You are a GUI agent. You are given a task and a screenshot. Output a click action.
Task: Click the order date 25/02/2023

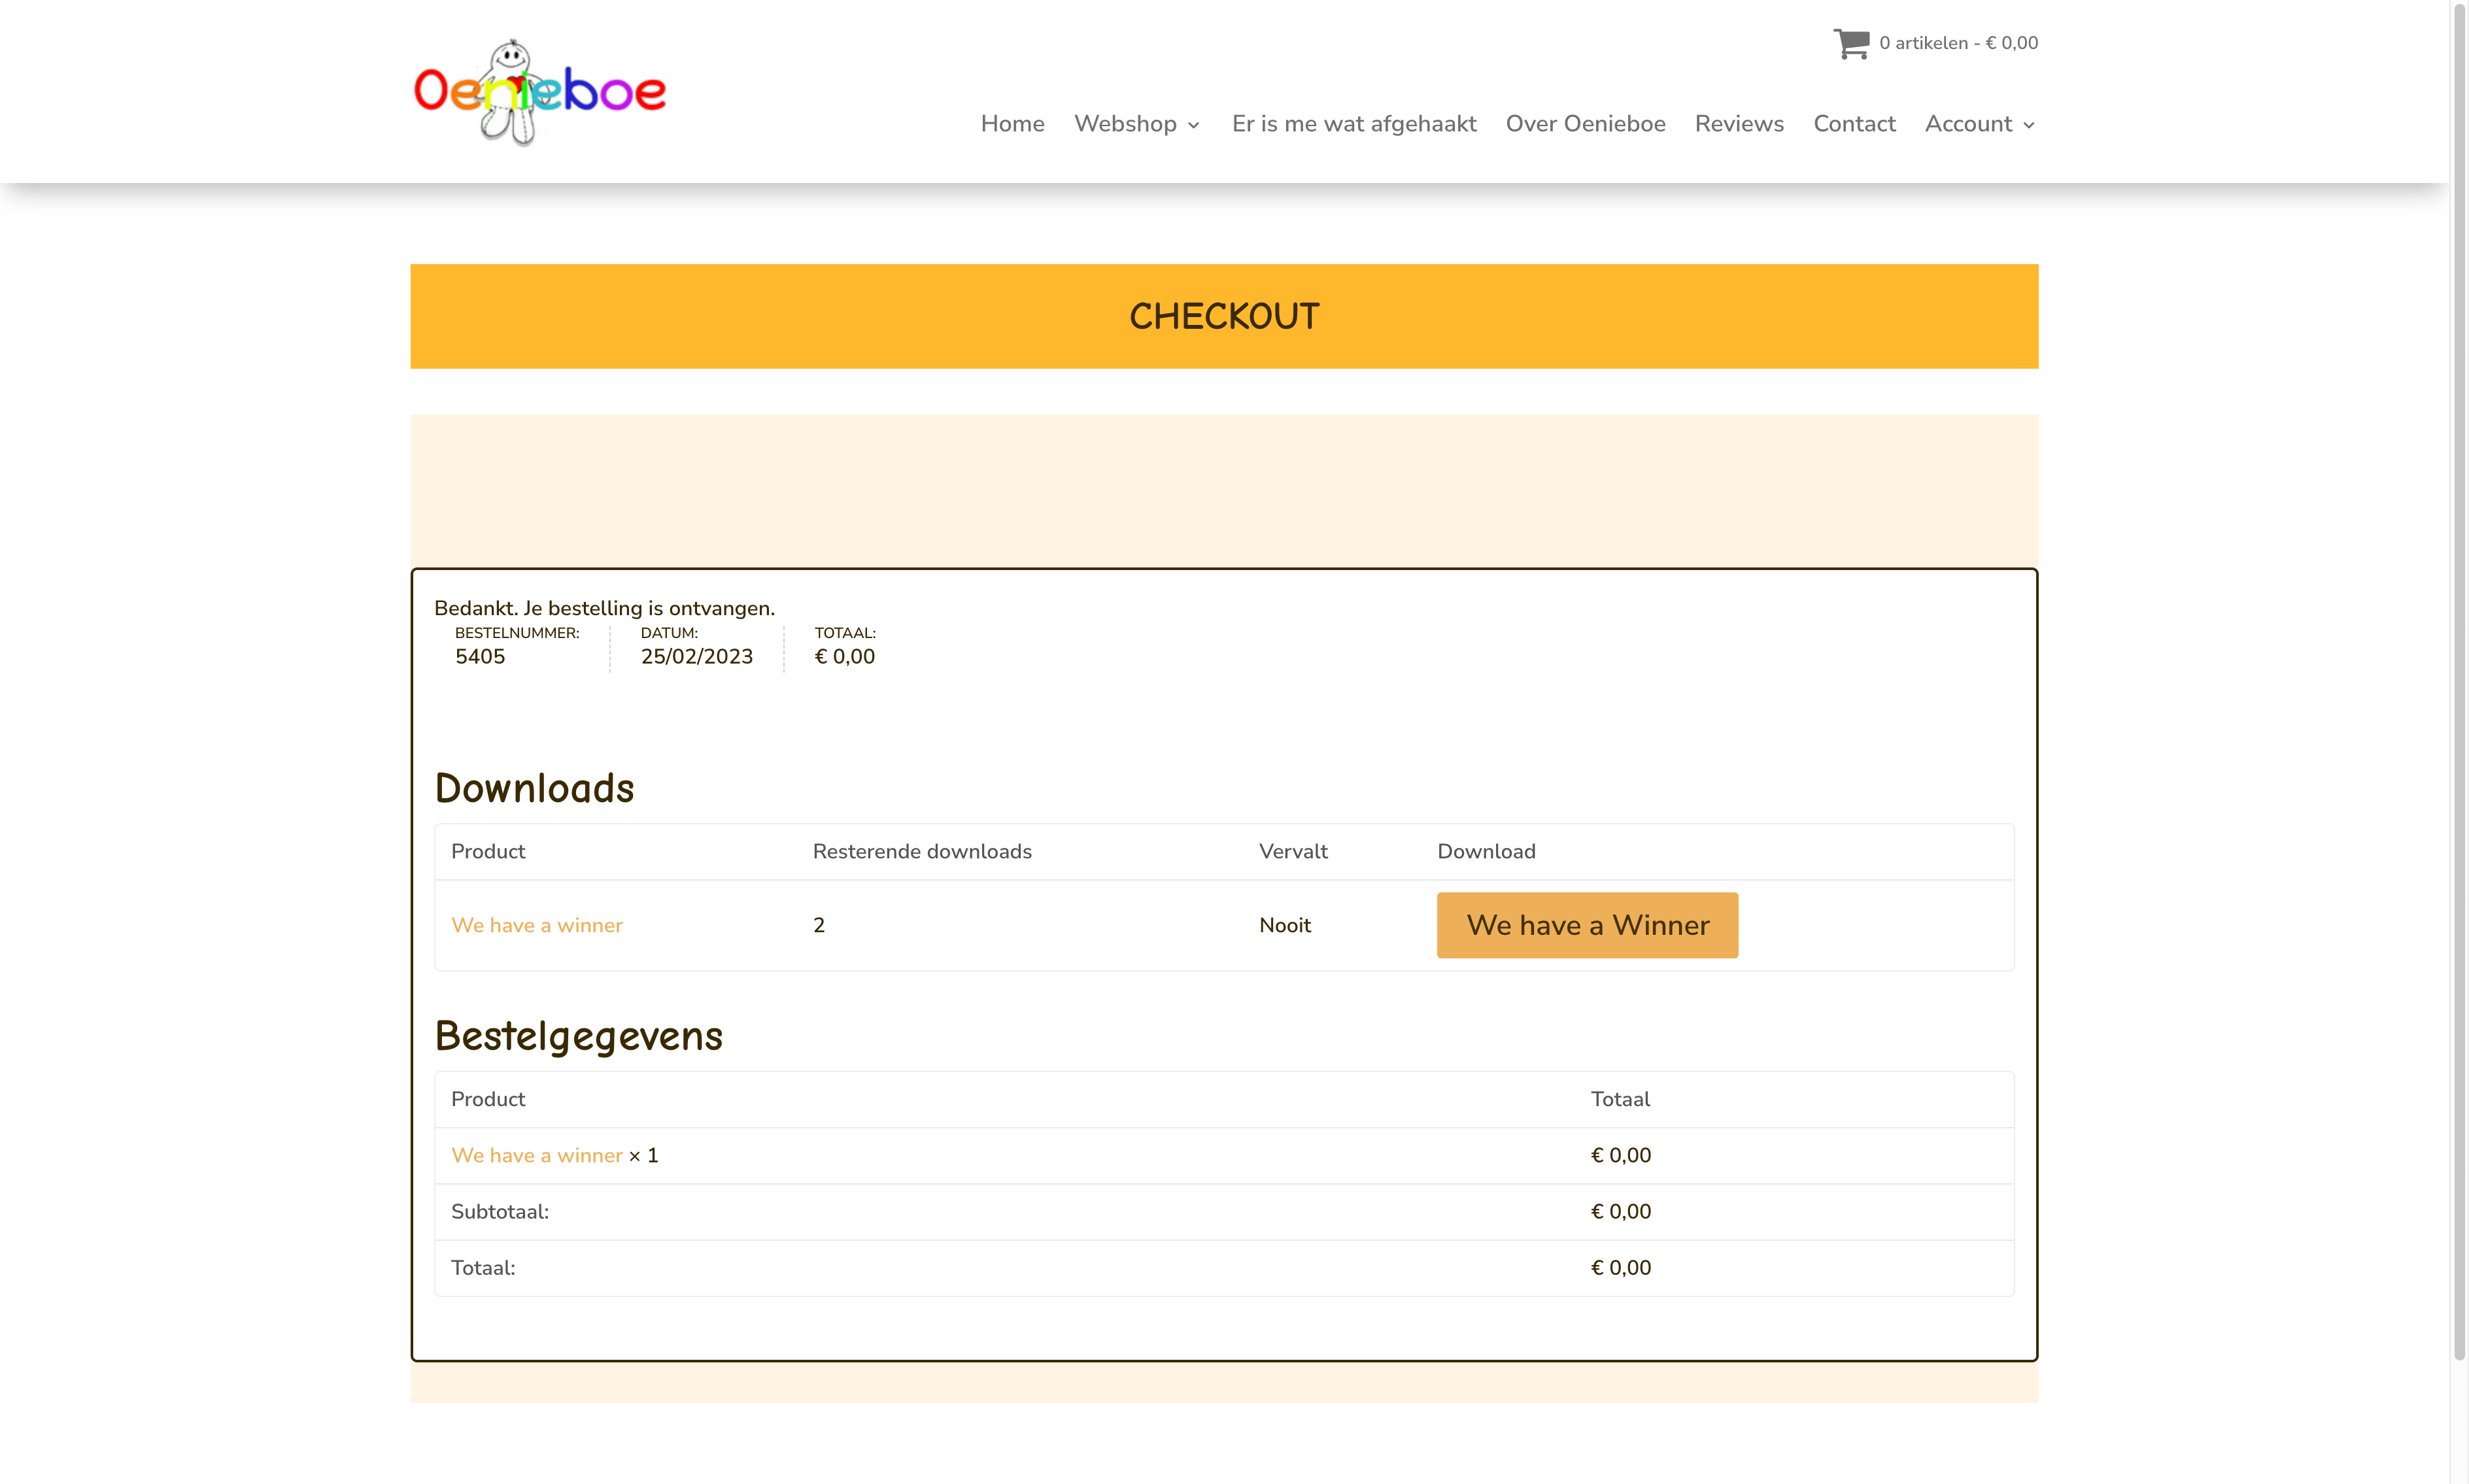click(696, 656)
